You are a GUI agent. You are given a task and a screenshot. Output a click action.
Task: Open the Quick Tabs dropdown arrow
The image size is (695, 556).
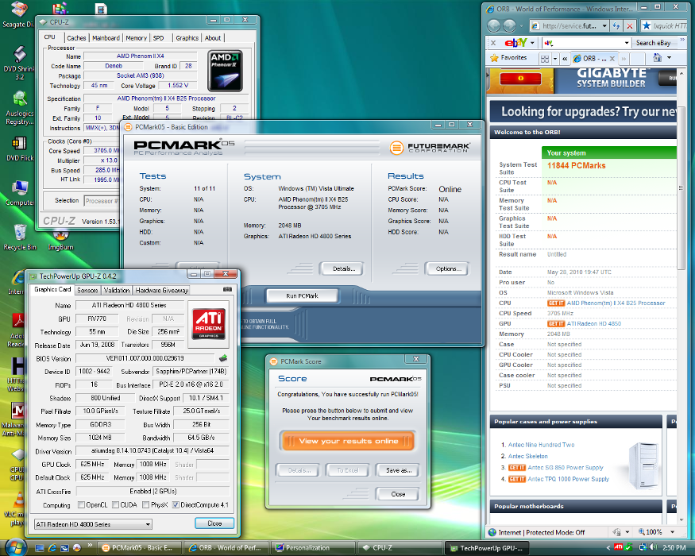[x=555, y=59]
